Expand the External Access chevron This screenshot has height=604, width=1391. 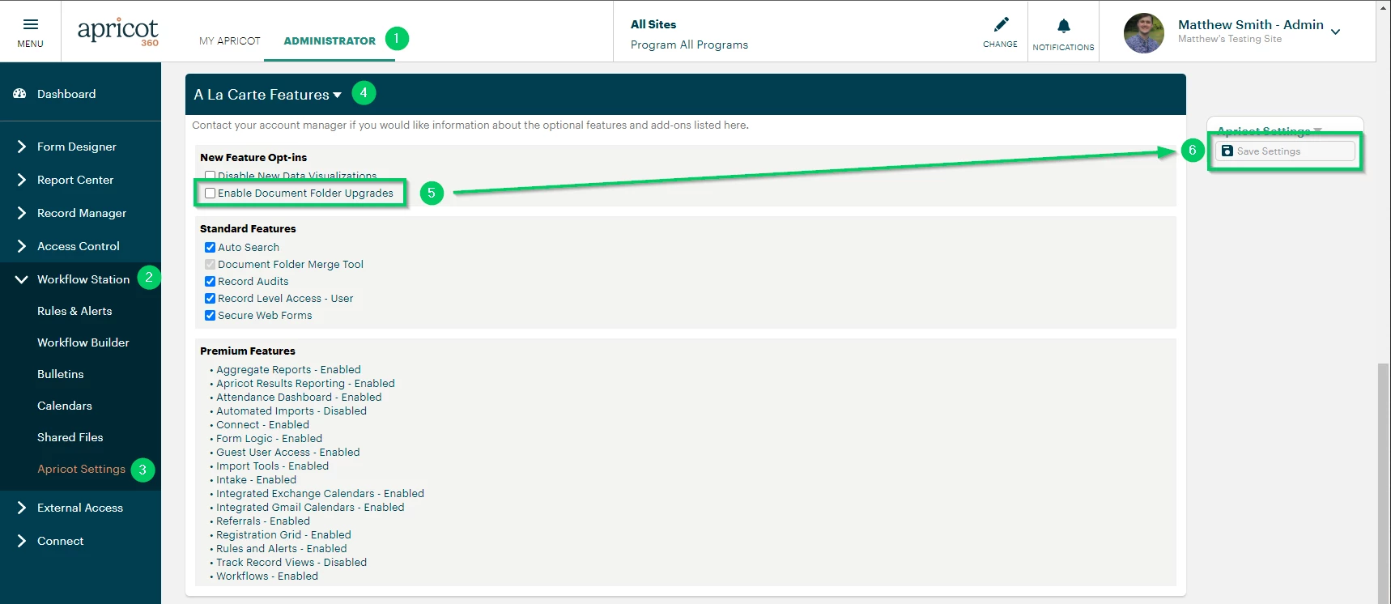22,508
